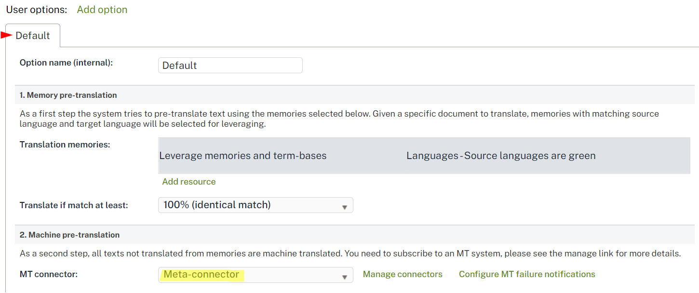Select the Default tab

click(x=32, y=35)
